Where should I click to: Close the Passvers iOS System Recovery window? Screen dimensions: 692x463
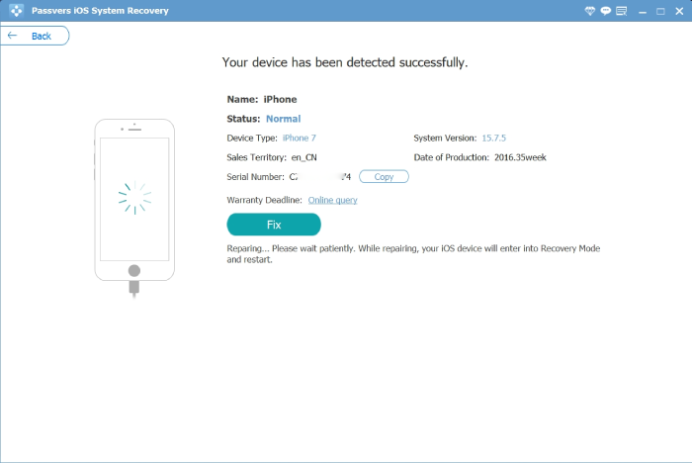tap(679, 12)
